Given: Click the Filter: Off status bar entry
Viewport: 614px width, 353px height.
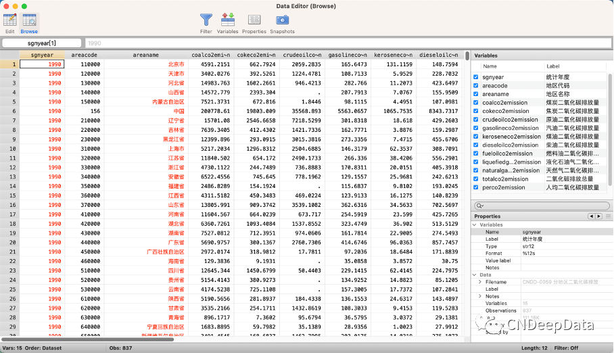Looking at the screenshot, I should (566, 348).
